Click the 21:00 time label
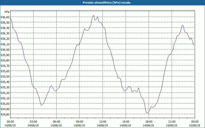 [172, 122]
